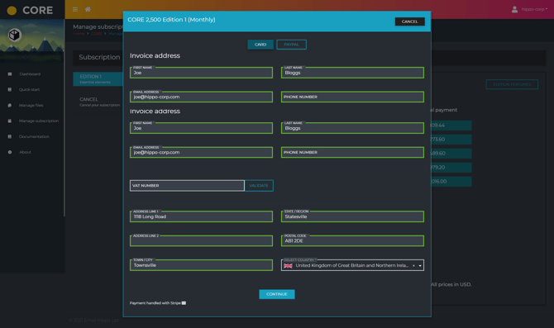Click second Last Name field under lower heading
The height and width of the screenshot is (328, 554).
point(352,128)
